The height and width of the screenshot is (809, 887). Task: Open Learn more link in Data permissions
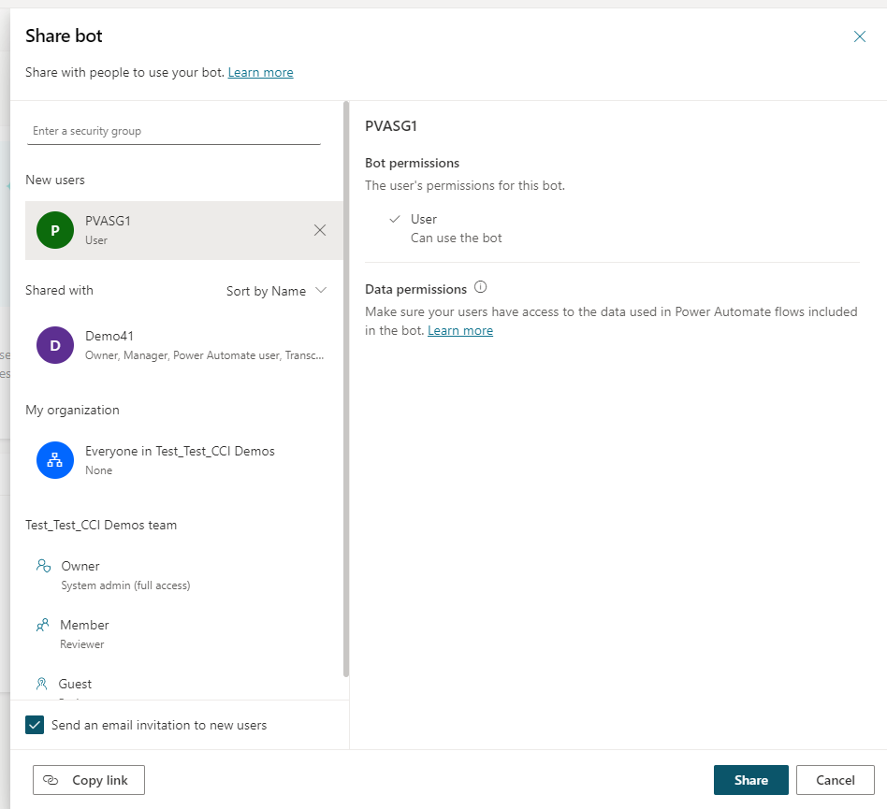(460, 331)
